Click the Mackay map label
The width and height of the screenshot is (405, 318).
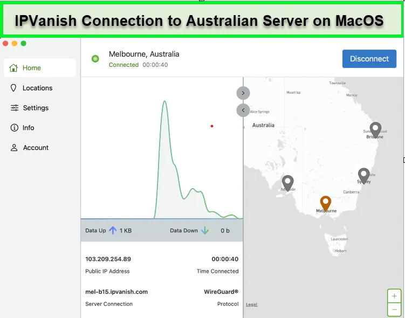click(x=352, y=95)
